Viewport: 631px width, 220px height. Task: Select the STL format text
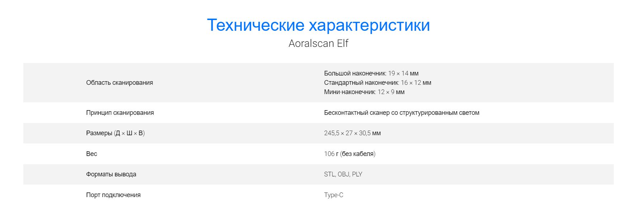click(x=329, y=174)
